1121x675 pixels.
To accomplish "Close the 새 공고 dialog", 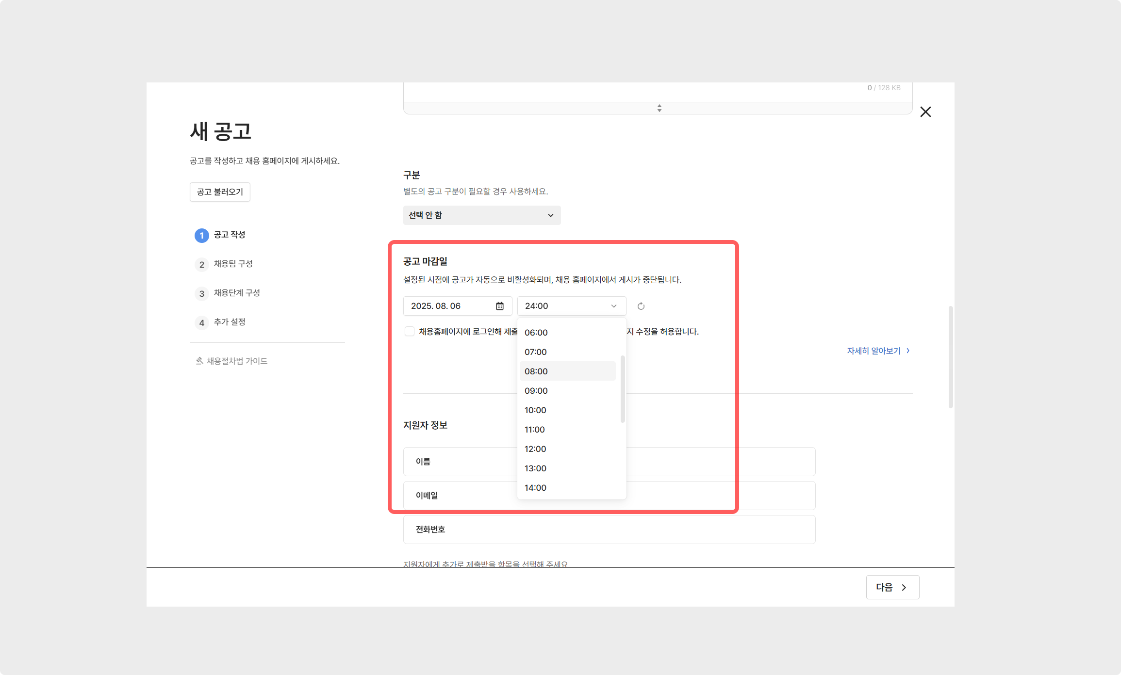I will tap(925, 112).
